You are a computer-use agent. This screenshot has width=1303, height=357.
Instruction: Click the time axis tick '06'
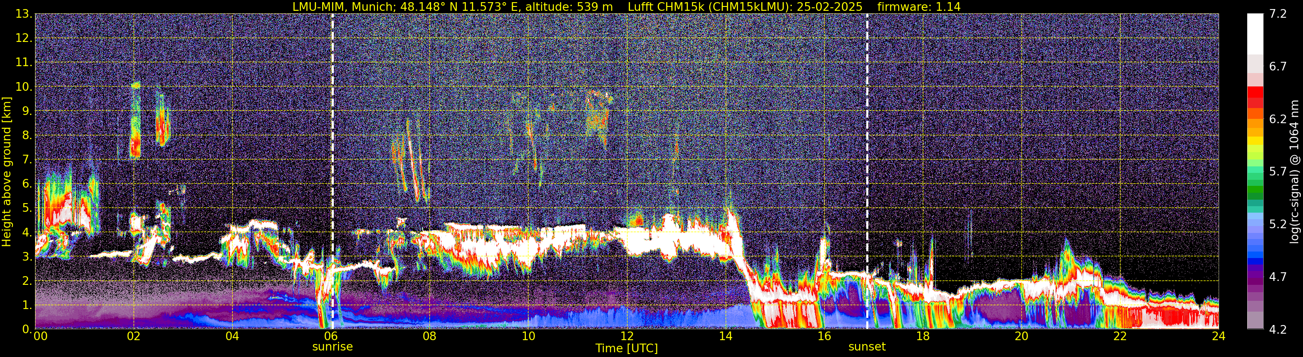coord(331,336)
